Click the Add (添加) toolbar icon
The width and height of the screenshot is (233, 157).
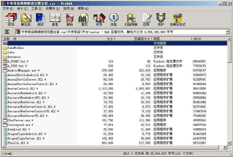pos(11,19)
